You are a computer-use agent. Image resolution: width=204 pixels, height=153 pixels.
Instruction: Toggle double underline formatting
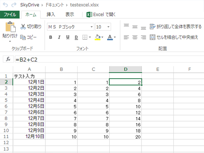click(76, 37)
